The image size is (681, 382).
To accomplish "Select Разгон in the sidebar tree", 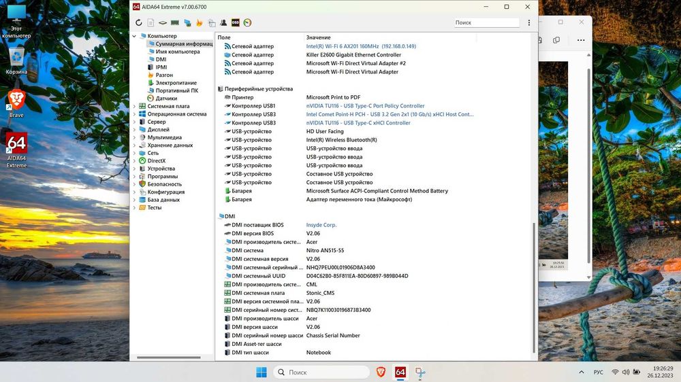I will 164,75.
